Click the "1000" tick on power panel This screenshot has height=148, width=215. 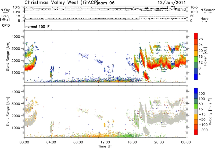tap(16, 72)
